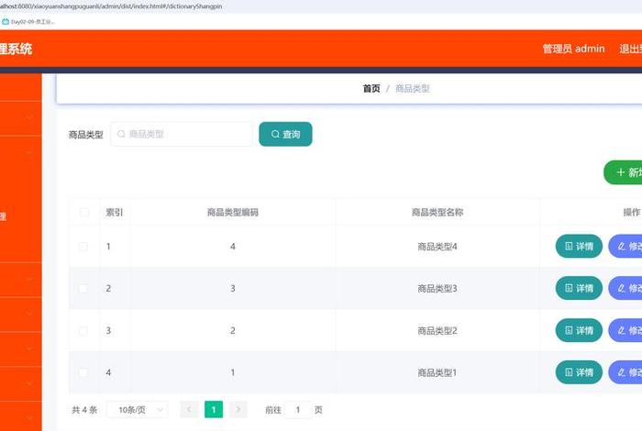642x431 pixels.
Task: Toggle the select-all checkbox in table header
Action: click(x=84, y=212)
